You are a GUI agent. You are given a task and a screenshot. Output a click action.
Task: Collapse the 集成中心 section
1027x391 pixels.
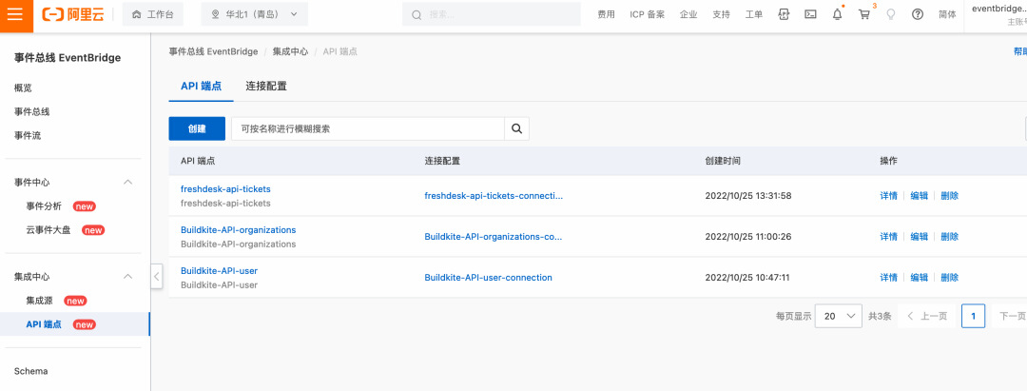(128, 277)
